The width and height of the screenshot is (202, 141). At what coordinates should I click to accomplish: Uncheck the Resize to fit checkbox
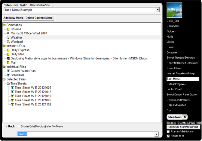click(168, 136)
